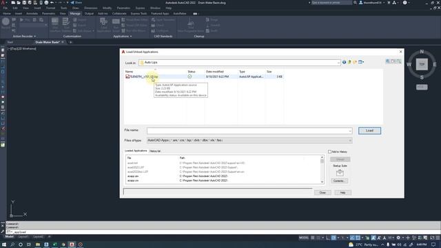Click the Find Non-Purgeable Items broom icon
Image resolution: width=441 pixels, height=248 pixels.
(191, 25)
